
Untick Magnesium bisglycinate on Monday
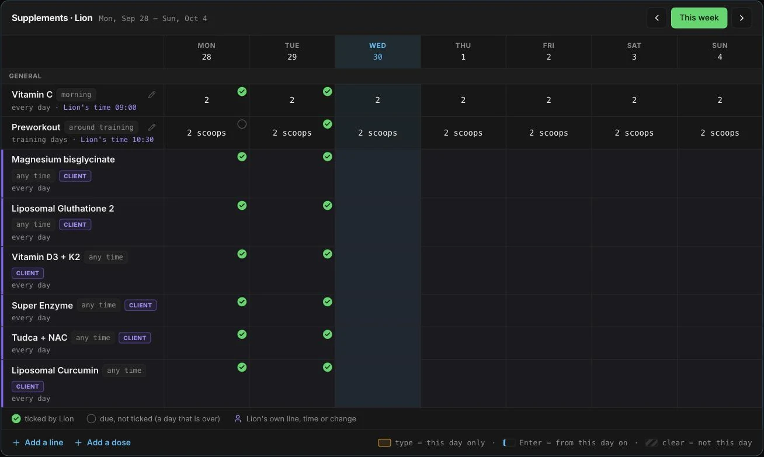(242, 157)
